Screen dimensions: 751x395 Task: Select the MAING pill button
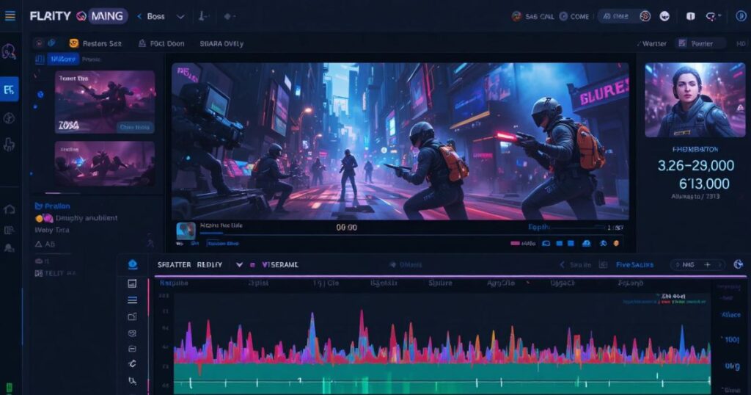click(107, 16)
